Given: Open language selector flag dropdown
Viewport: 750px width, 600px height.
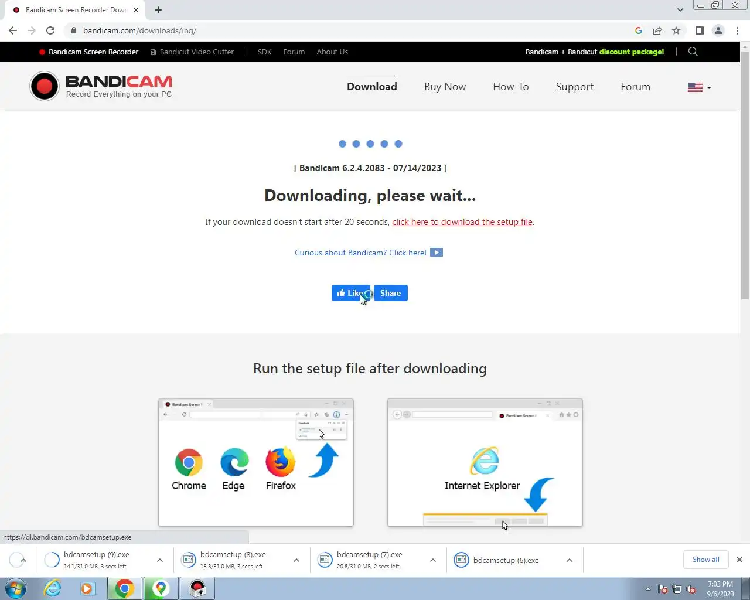Looking at the screenshot, I should (x=699, y=87).
